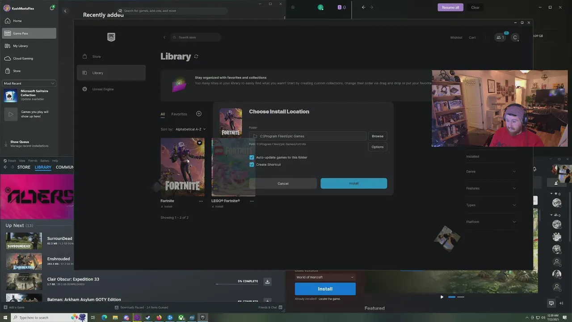Open the green profile avatar icon

coord(320,7)
